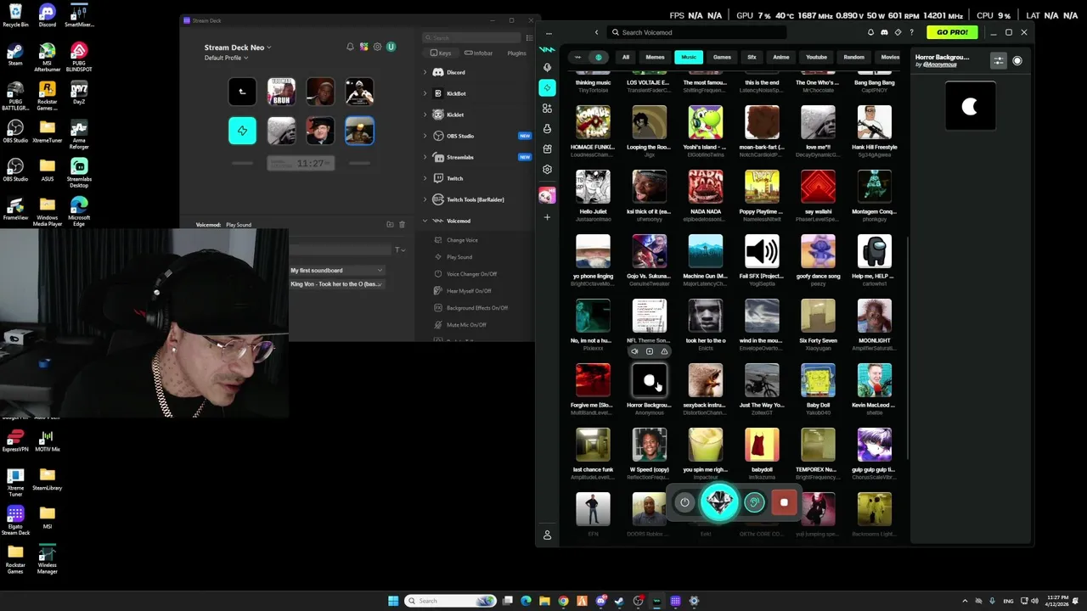Open the Plugins tab in Stream Deck
The height and width of the screenshot is (611, 1087).
516,53
